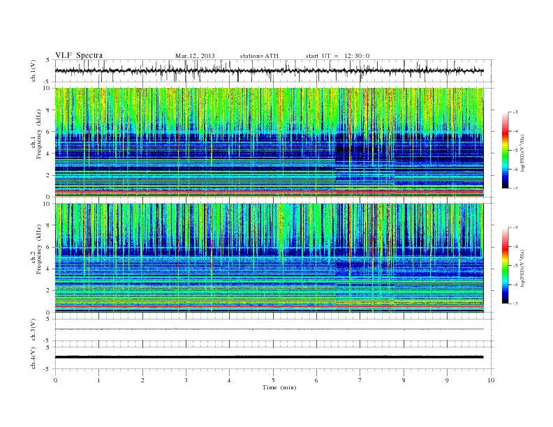Click the ch.4 thick black waveform trace

tap(269, 357)
